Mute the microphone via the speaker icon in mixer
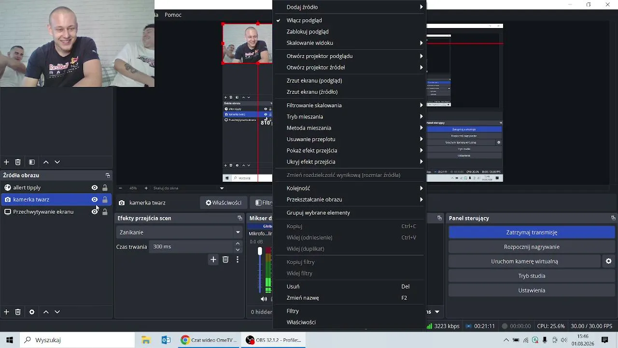 click(x=264, y=299)
